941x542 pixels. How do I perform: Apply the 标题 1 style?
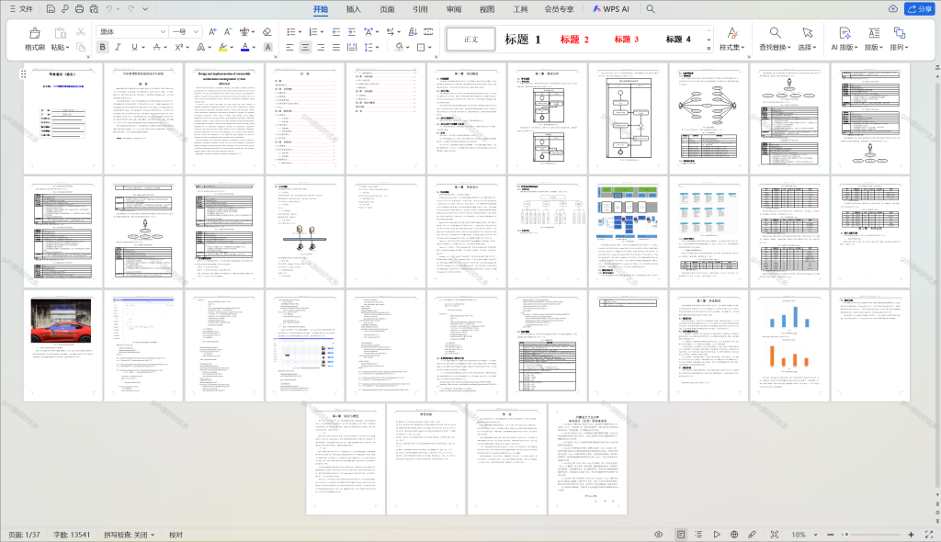coord(523,39)
